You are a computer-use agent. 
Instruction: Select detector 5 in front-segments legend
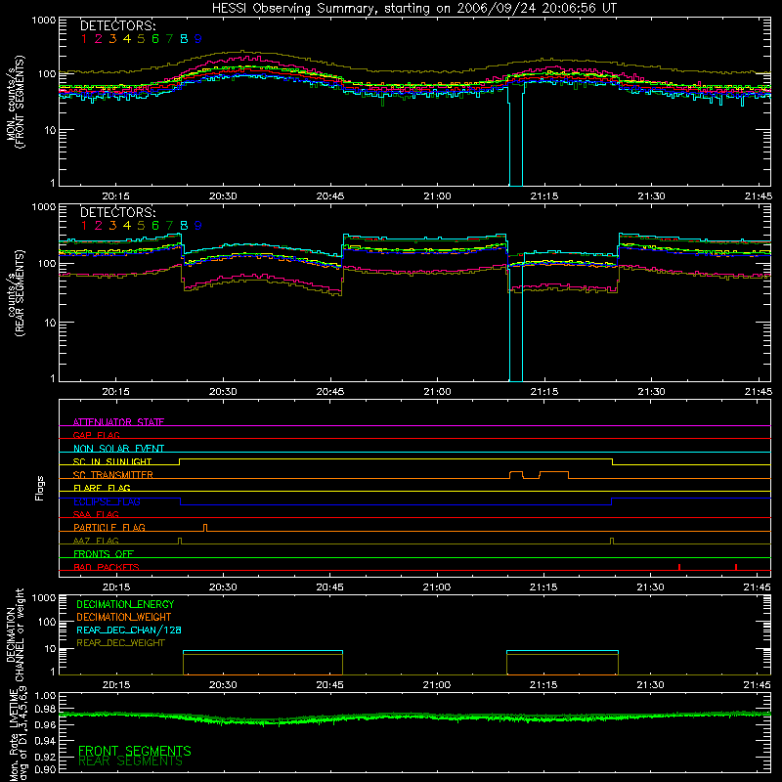point(141,38)
